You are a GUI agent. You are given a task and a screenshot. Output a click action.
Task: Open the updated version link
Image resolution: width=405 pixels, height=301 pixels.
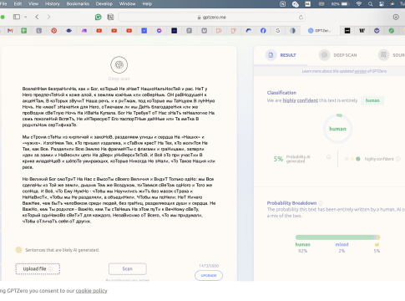(361, 71)
